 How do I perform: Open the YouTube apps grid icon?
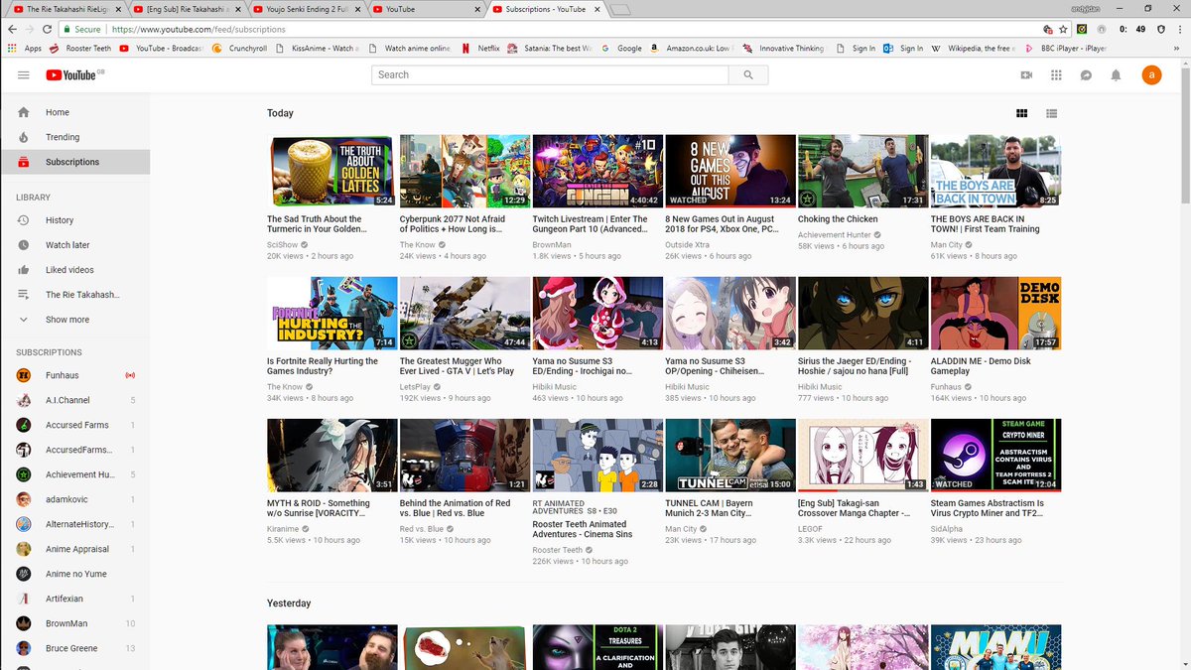[x=1056, y=75]
